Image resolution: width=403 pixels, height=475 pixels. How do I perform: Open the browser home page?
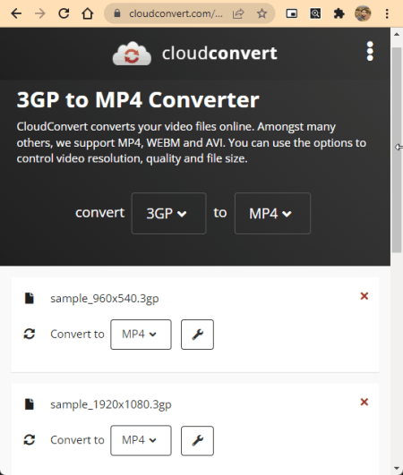(x=88, y=13)
